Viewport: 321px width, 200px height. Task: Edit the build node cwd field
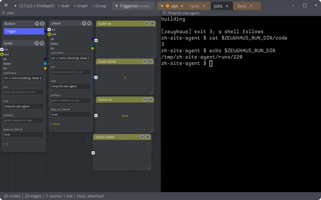pos(24,106)
